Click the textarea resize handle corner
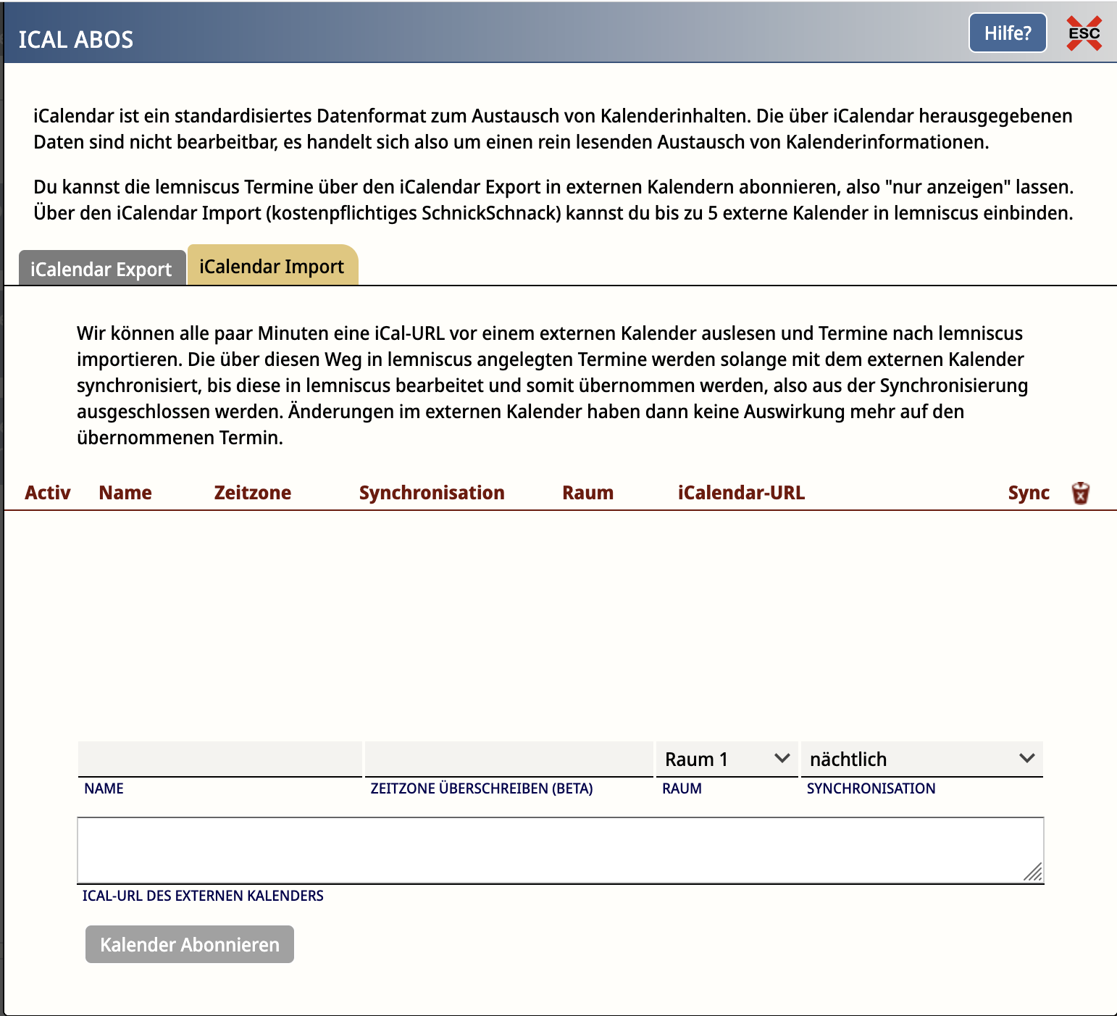The height and width of the screenshot is (1016, 1117). pyautogui.click(x=1034, y=873)
